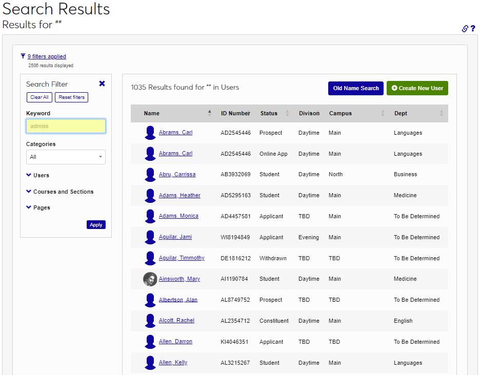
Task: Click the help question mark icon
Action: point(473,29)
